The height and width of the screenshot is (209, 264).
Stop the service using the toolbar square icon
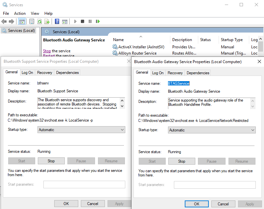[83, 21]
